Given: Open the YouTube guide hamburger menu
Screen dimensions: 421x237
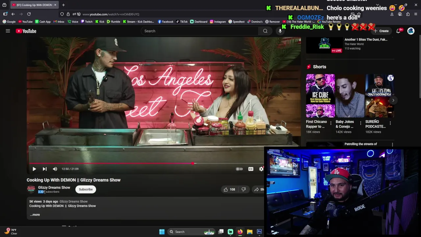Looking at the screenshot, I should (x=8, y=31).
